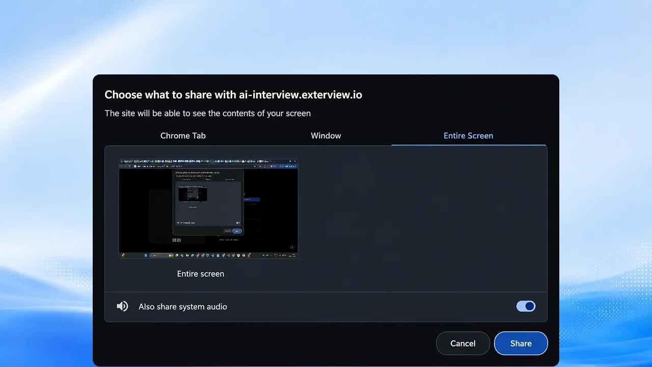Click the 'Choose what to share' dialog title
This screenshot has width=652, height=367.
point(233,94)
